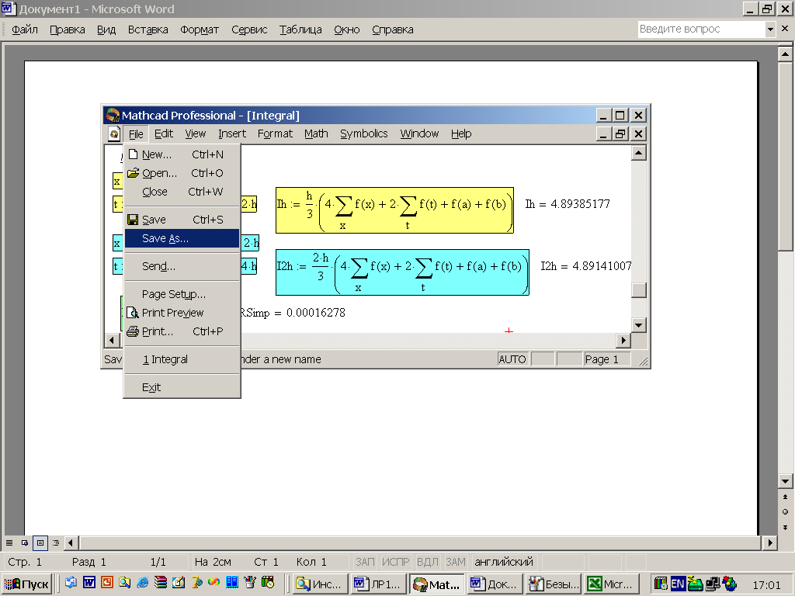This screenshot has height=596, width=795.
Task: Click the Word document icon in Word title bar
Action: pyautogui.click(x=9, y=9)
